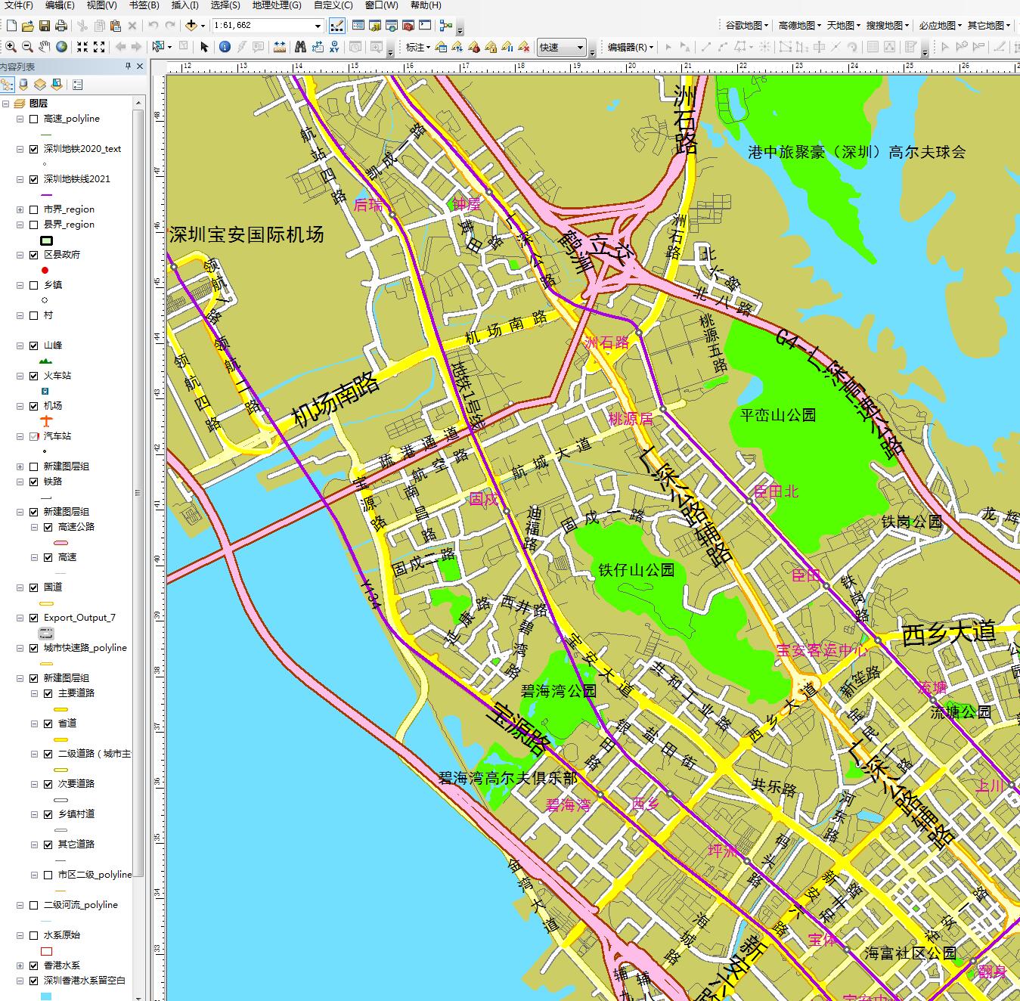Open the 自定义(C) menu

(333, 5)
